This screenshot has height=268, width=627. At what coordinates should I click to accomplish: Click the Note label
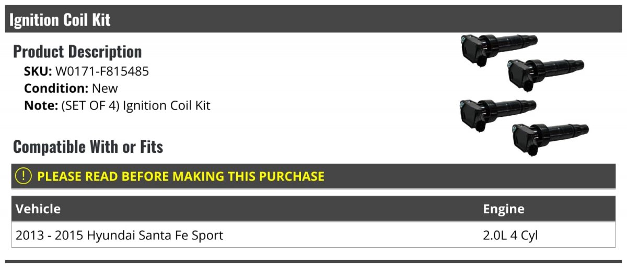41,105
